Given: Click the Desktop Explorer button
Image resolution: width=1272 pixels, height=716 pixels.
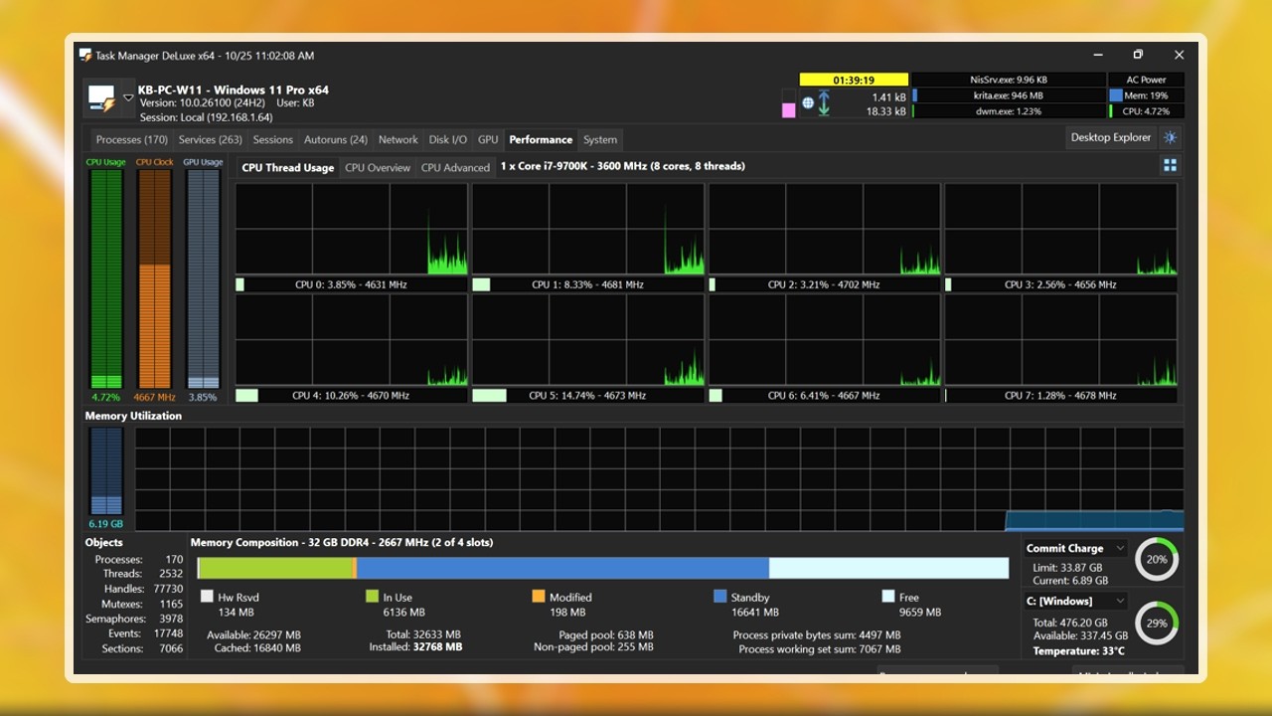Looking at the screenshot, I should [1111, 138].
